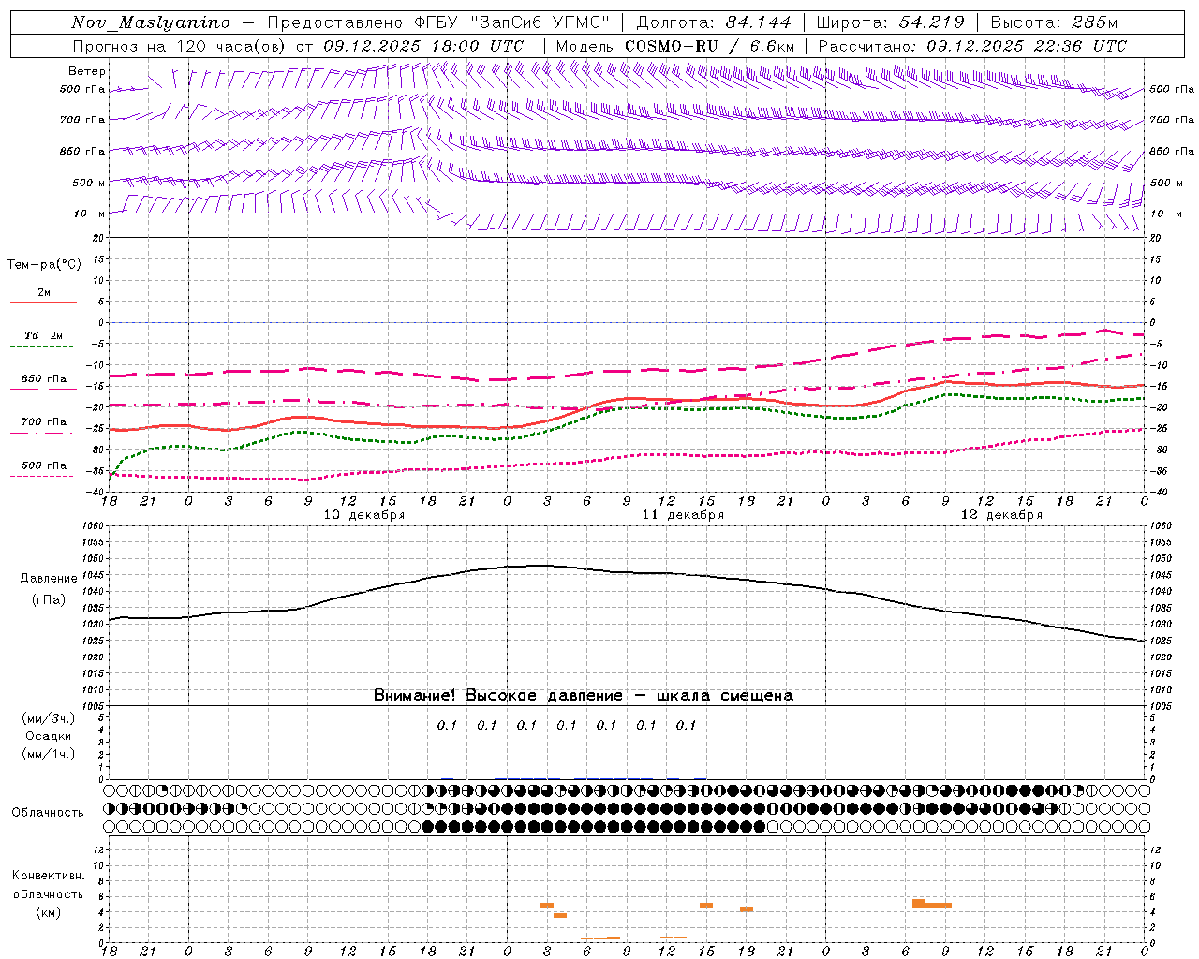
Task: Click the 1060 value on left pressure axis
Action: (x=93, y=525)
